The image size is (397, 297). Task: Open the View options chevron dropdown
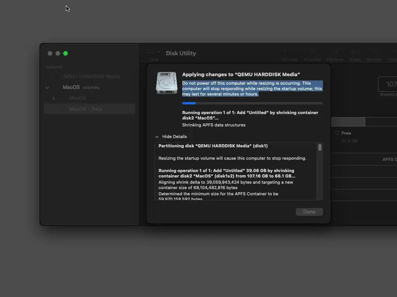point(159,51)
